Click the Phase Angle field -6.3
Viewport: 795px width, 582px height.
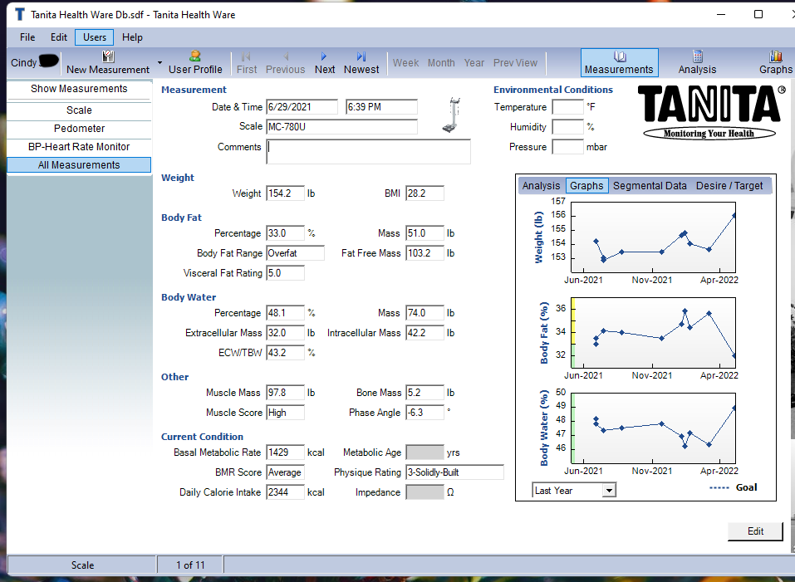(x=424, y=413)
